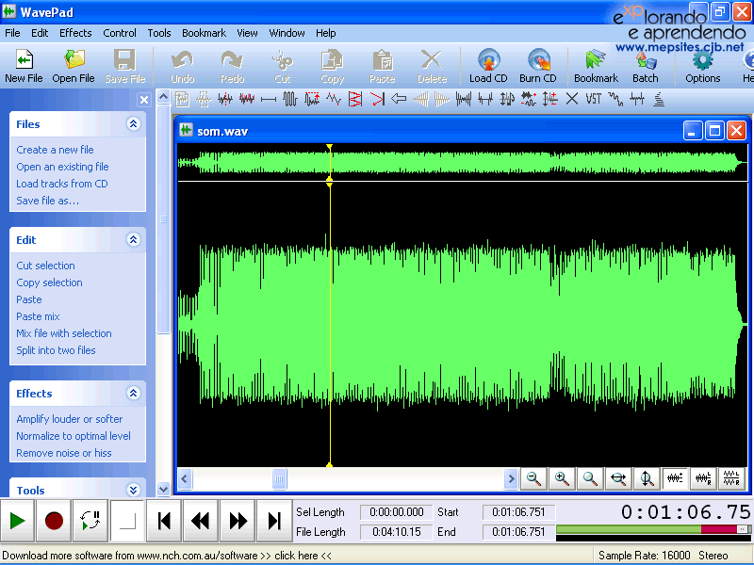
Task: Open the Batch converter icon
Action: 646,66
